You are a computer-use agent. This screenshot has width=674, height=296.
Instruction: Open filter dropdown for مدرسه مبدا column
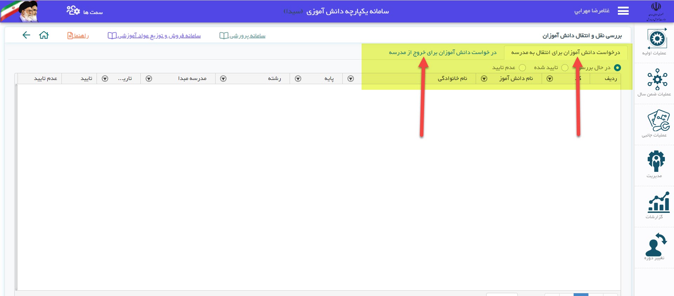coord(149,79)
